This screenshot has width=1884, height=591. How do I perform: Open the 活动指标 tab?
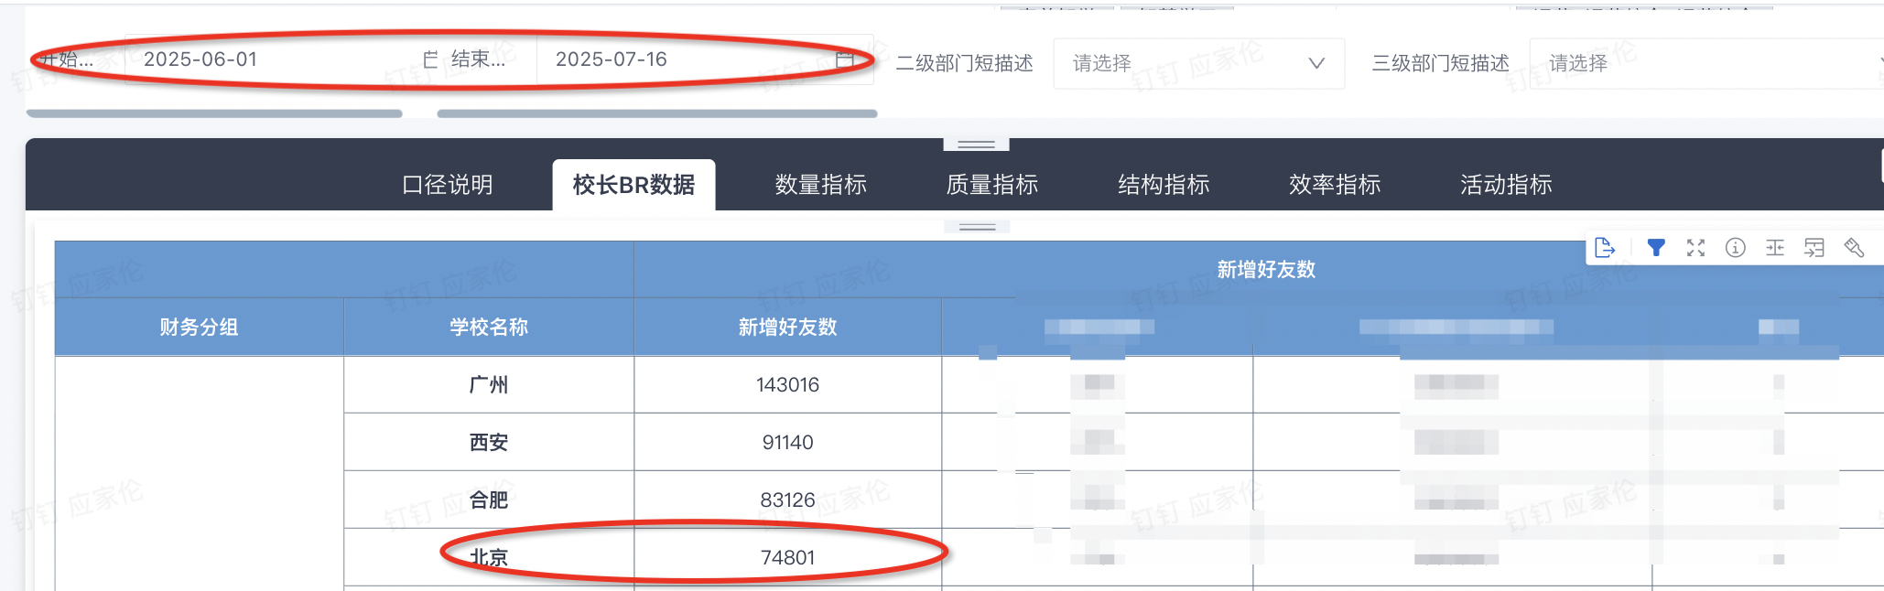tap(1506, 185)
